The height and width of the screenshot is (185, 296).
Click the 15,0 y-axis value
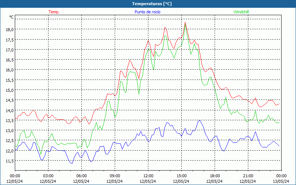pos(10,90)
